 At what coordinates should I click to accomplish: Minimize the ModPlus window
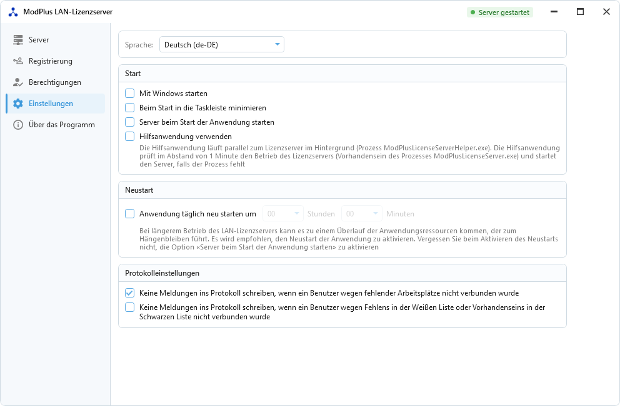point(554,12)
